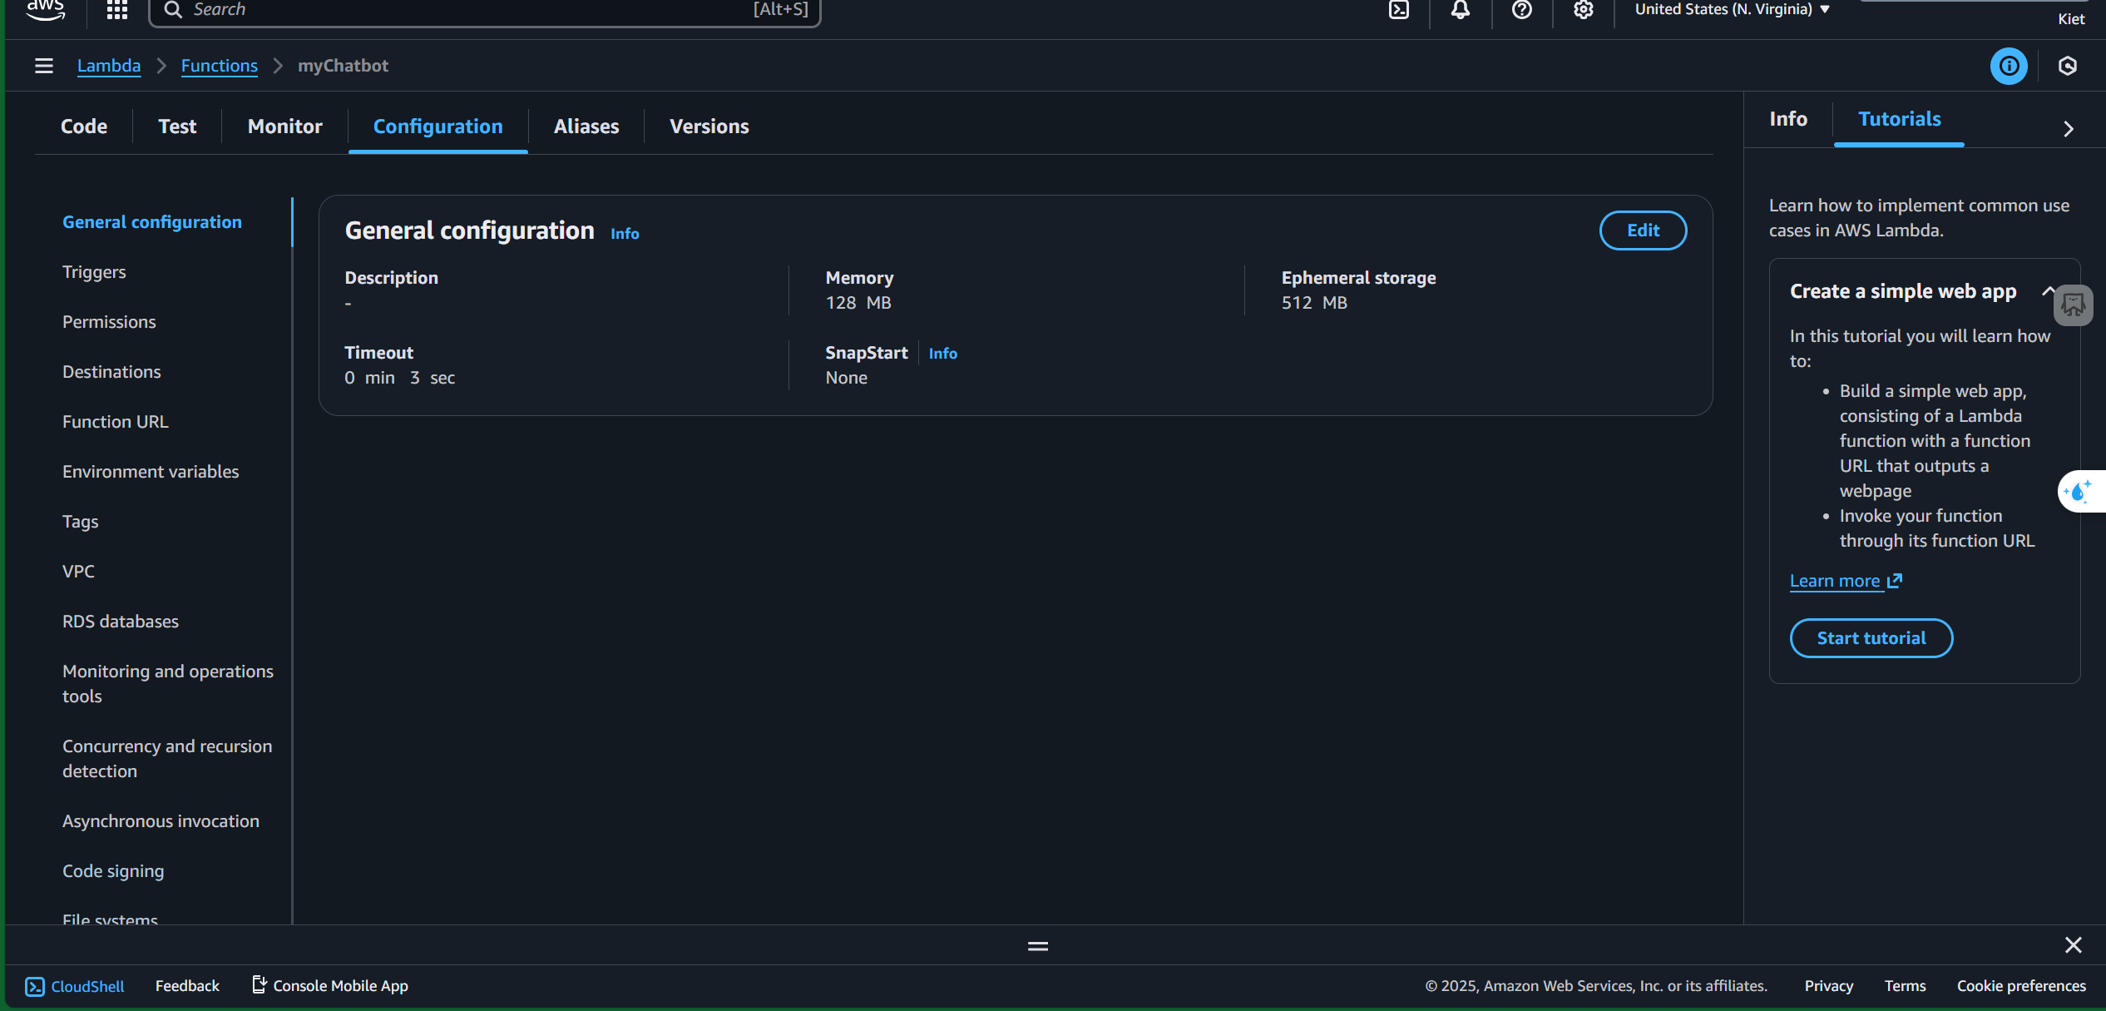Select Environment variables in side menu
This screenshot has width=2106, height=1011.
click(151, 472)
